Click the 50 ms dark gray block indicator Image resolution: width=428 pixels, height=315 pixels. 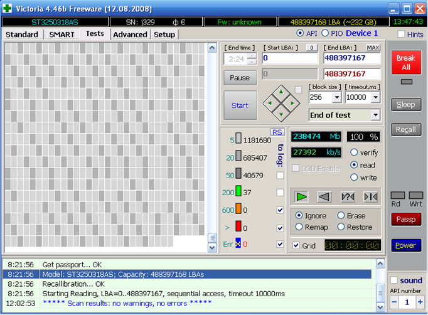(x=238, y=173)
